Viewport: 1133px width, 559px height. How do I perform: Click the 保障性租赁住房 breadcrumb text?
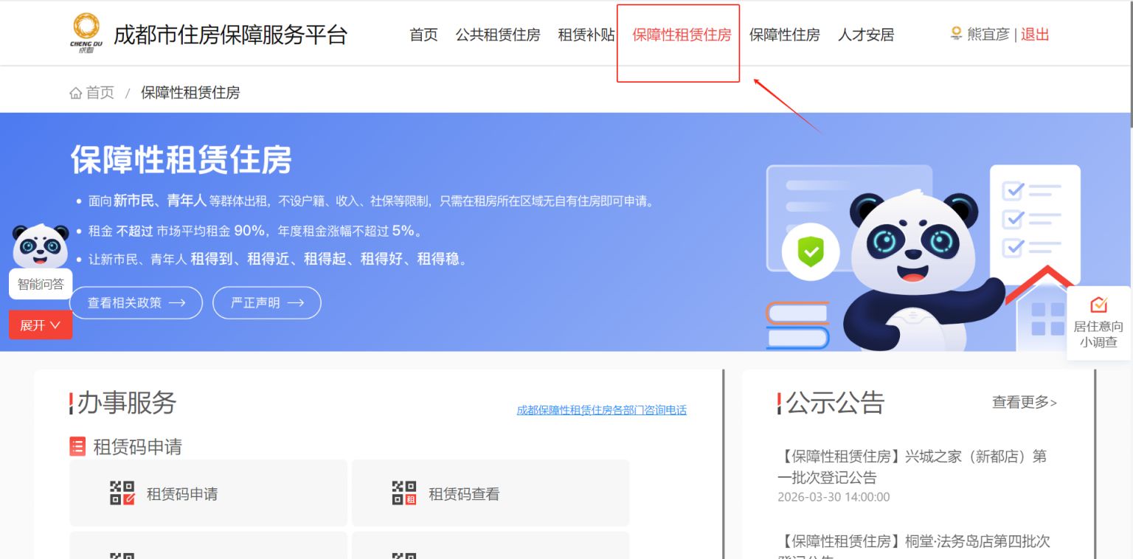[190, 93]
